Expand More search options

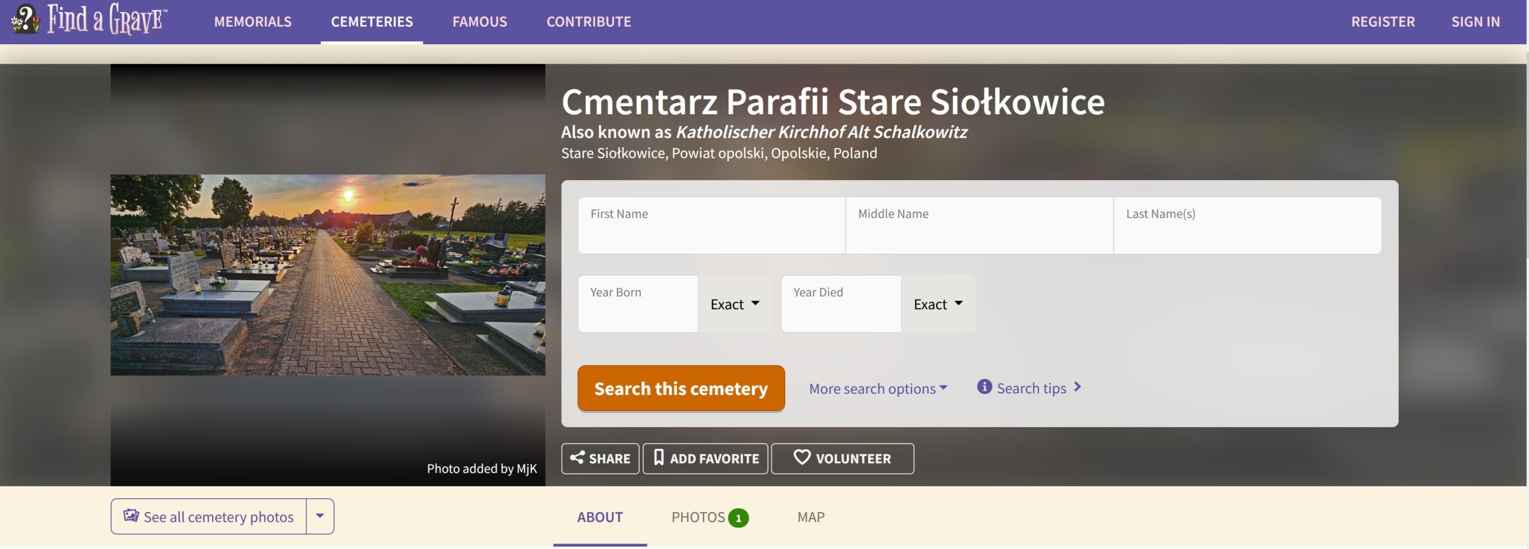[x=878, y=388]
